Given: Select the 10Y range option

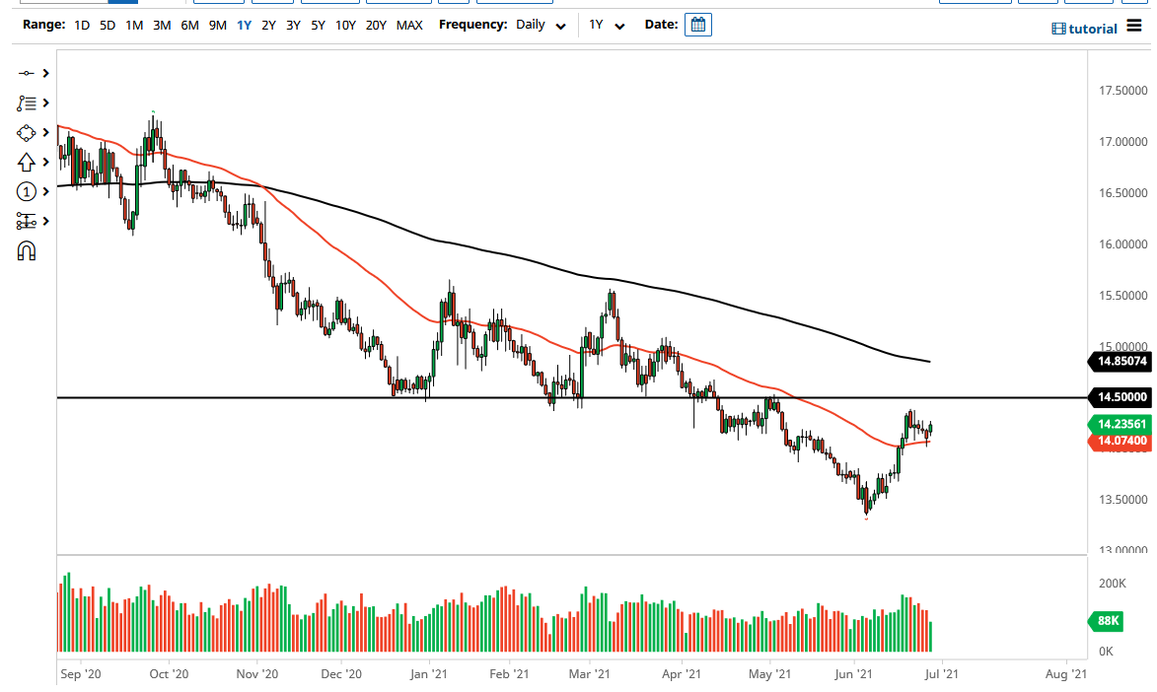Looking at the screenshot, I should coord(345,25).
